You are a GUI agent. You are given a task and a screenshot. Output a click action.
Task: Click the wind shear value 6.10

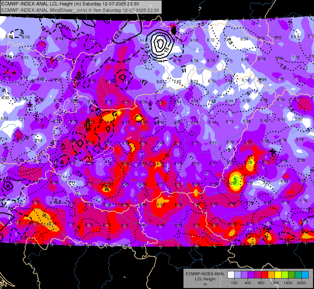pos(245,80)
